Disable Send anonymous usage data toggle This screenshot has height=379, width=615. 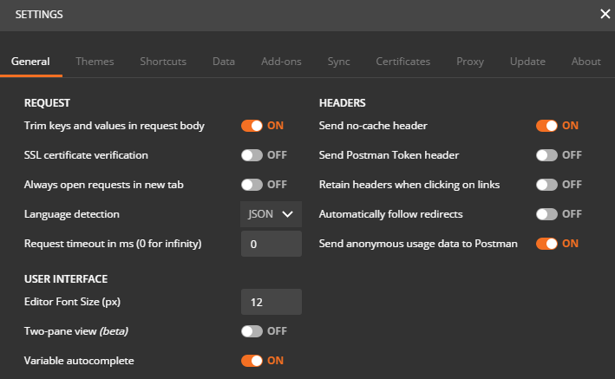[x=546, y=244]
